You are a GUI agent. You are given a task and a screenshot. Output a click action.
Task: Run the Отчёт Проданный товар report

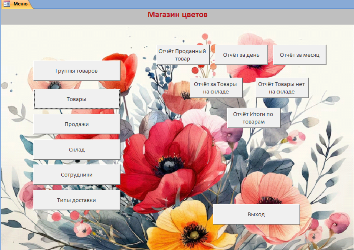[183, 55]
